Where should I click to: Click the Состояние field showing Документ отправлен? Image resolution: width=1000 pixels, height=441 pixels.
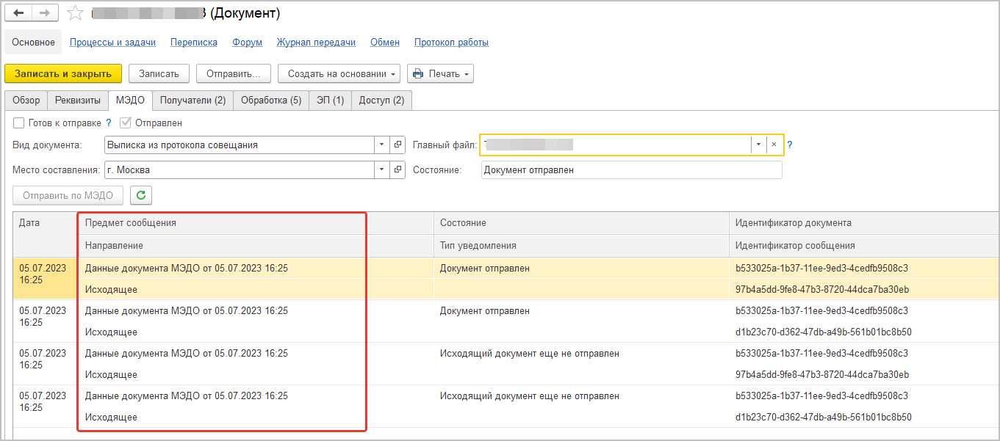(631, 170)
